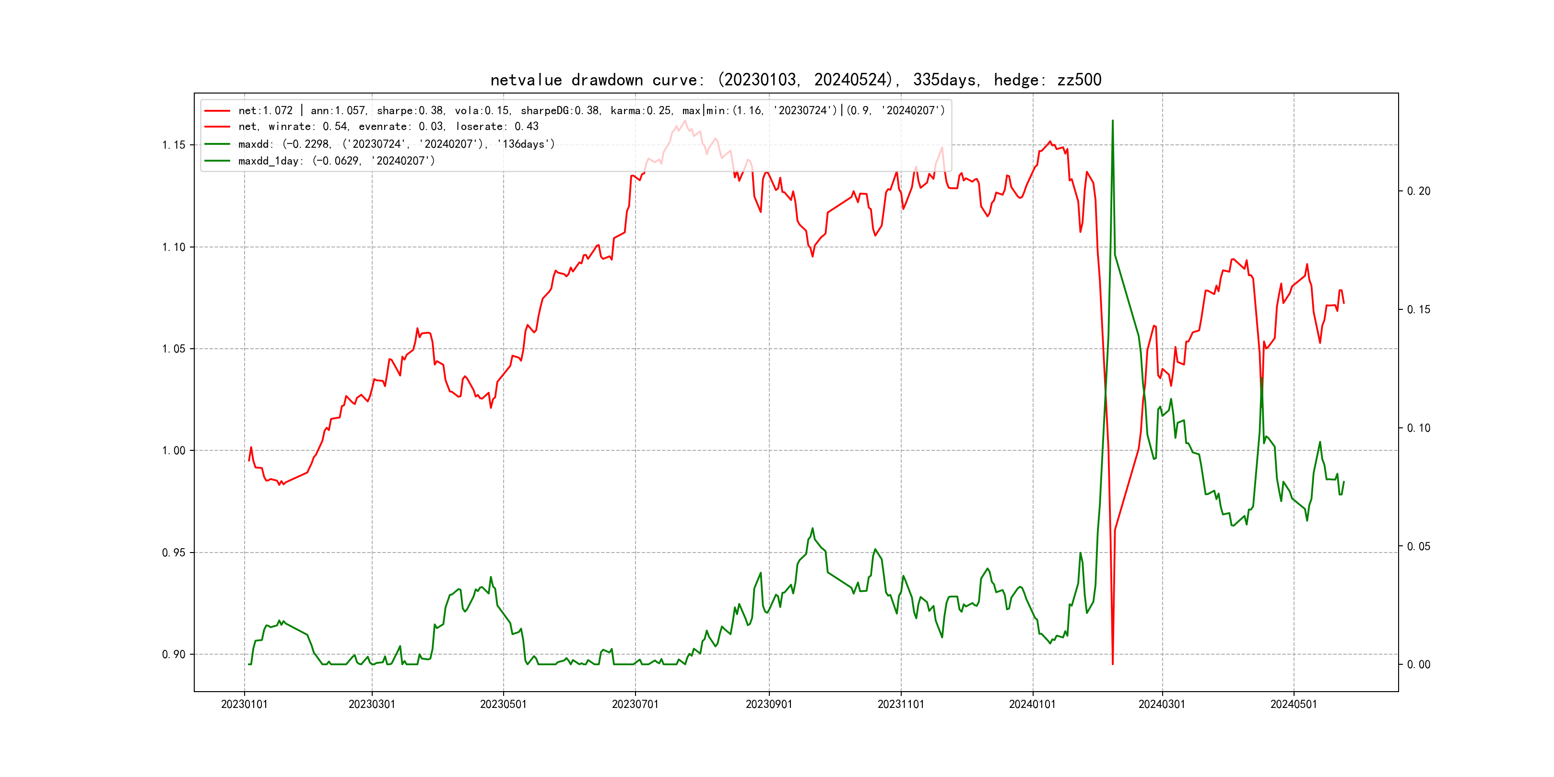Click left y-axis label 1.00
The width and height of the screenshot is (1554, 777).
click(x=174, y=451)
